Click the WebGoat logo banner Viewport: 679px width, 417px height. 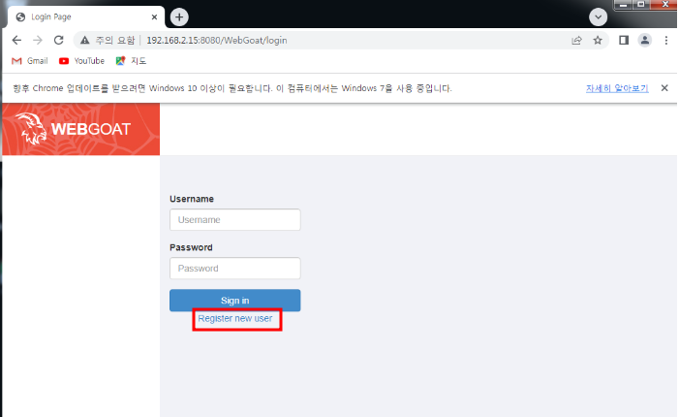click(x=81, y=129)
